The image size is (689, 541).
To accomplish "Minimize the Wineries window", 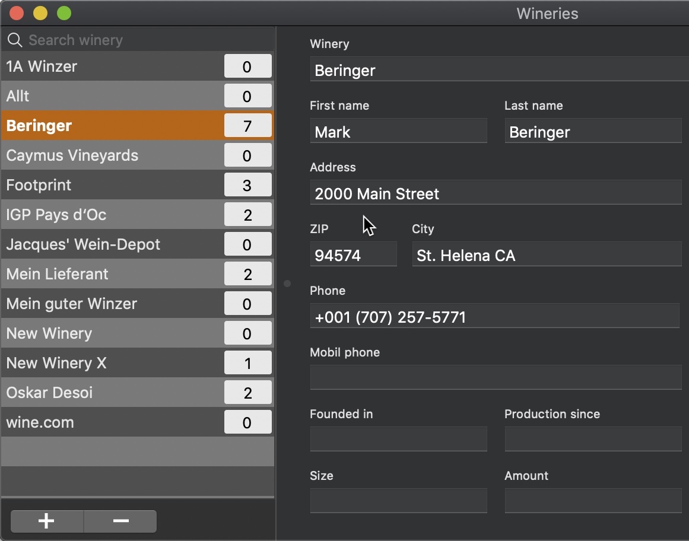I will point(40,13).
